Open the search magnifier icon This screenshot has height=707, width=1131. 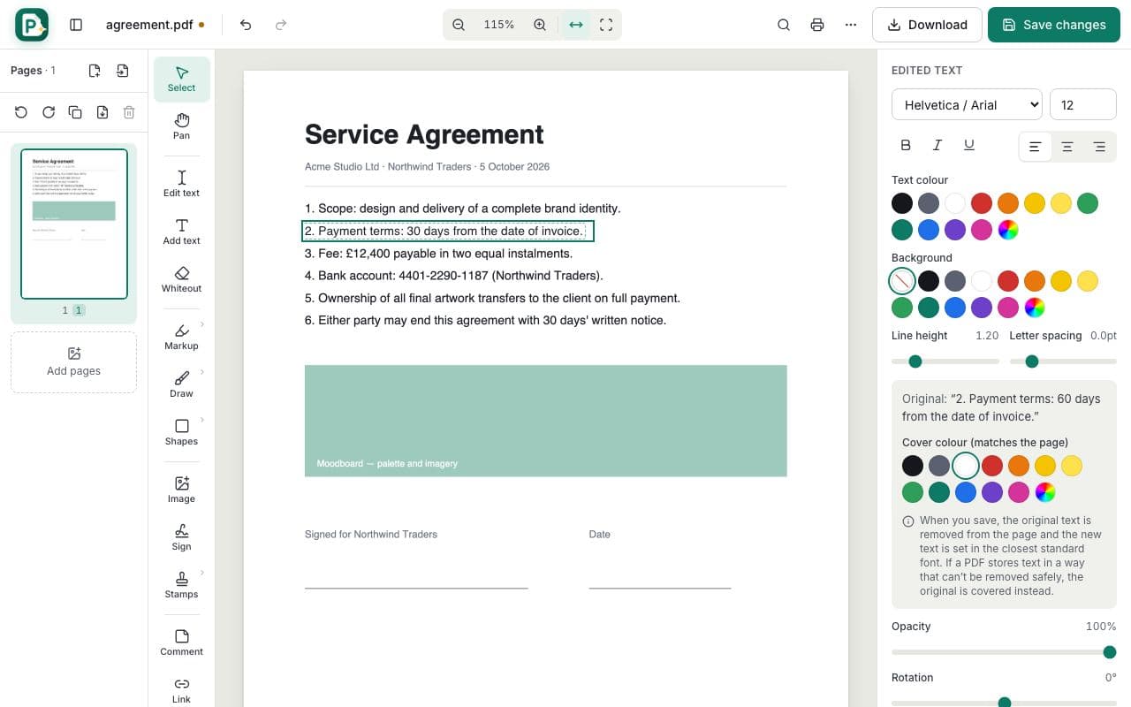[x=784, y=25]
